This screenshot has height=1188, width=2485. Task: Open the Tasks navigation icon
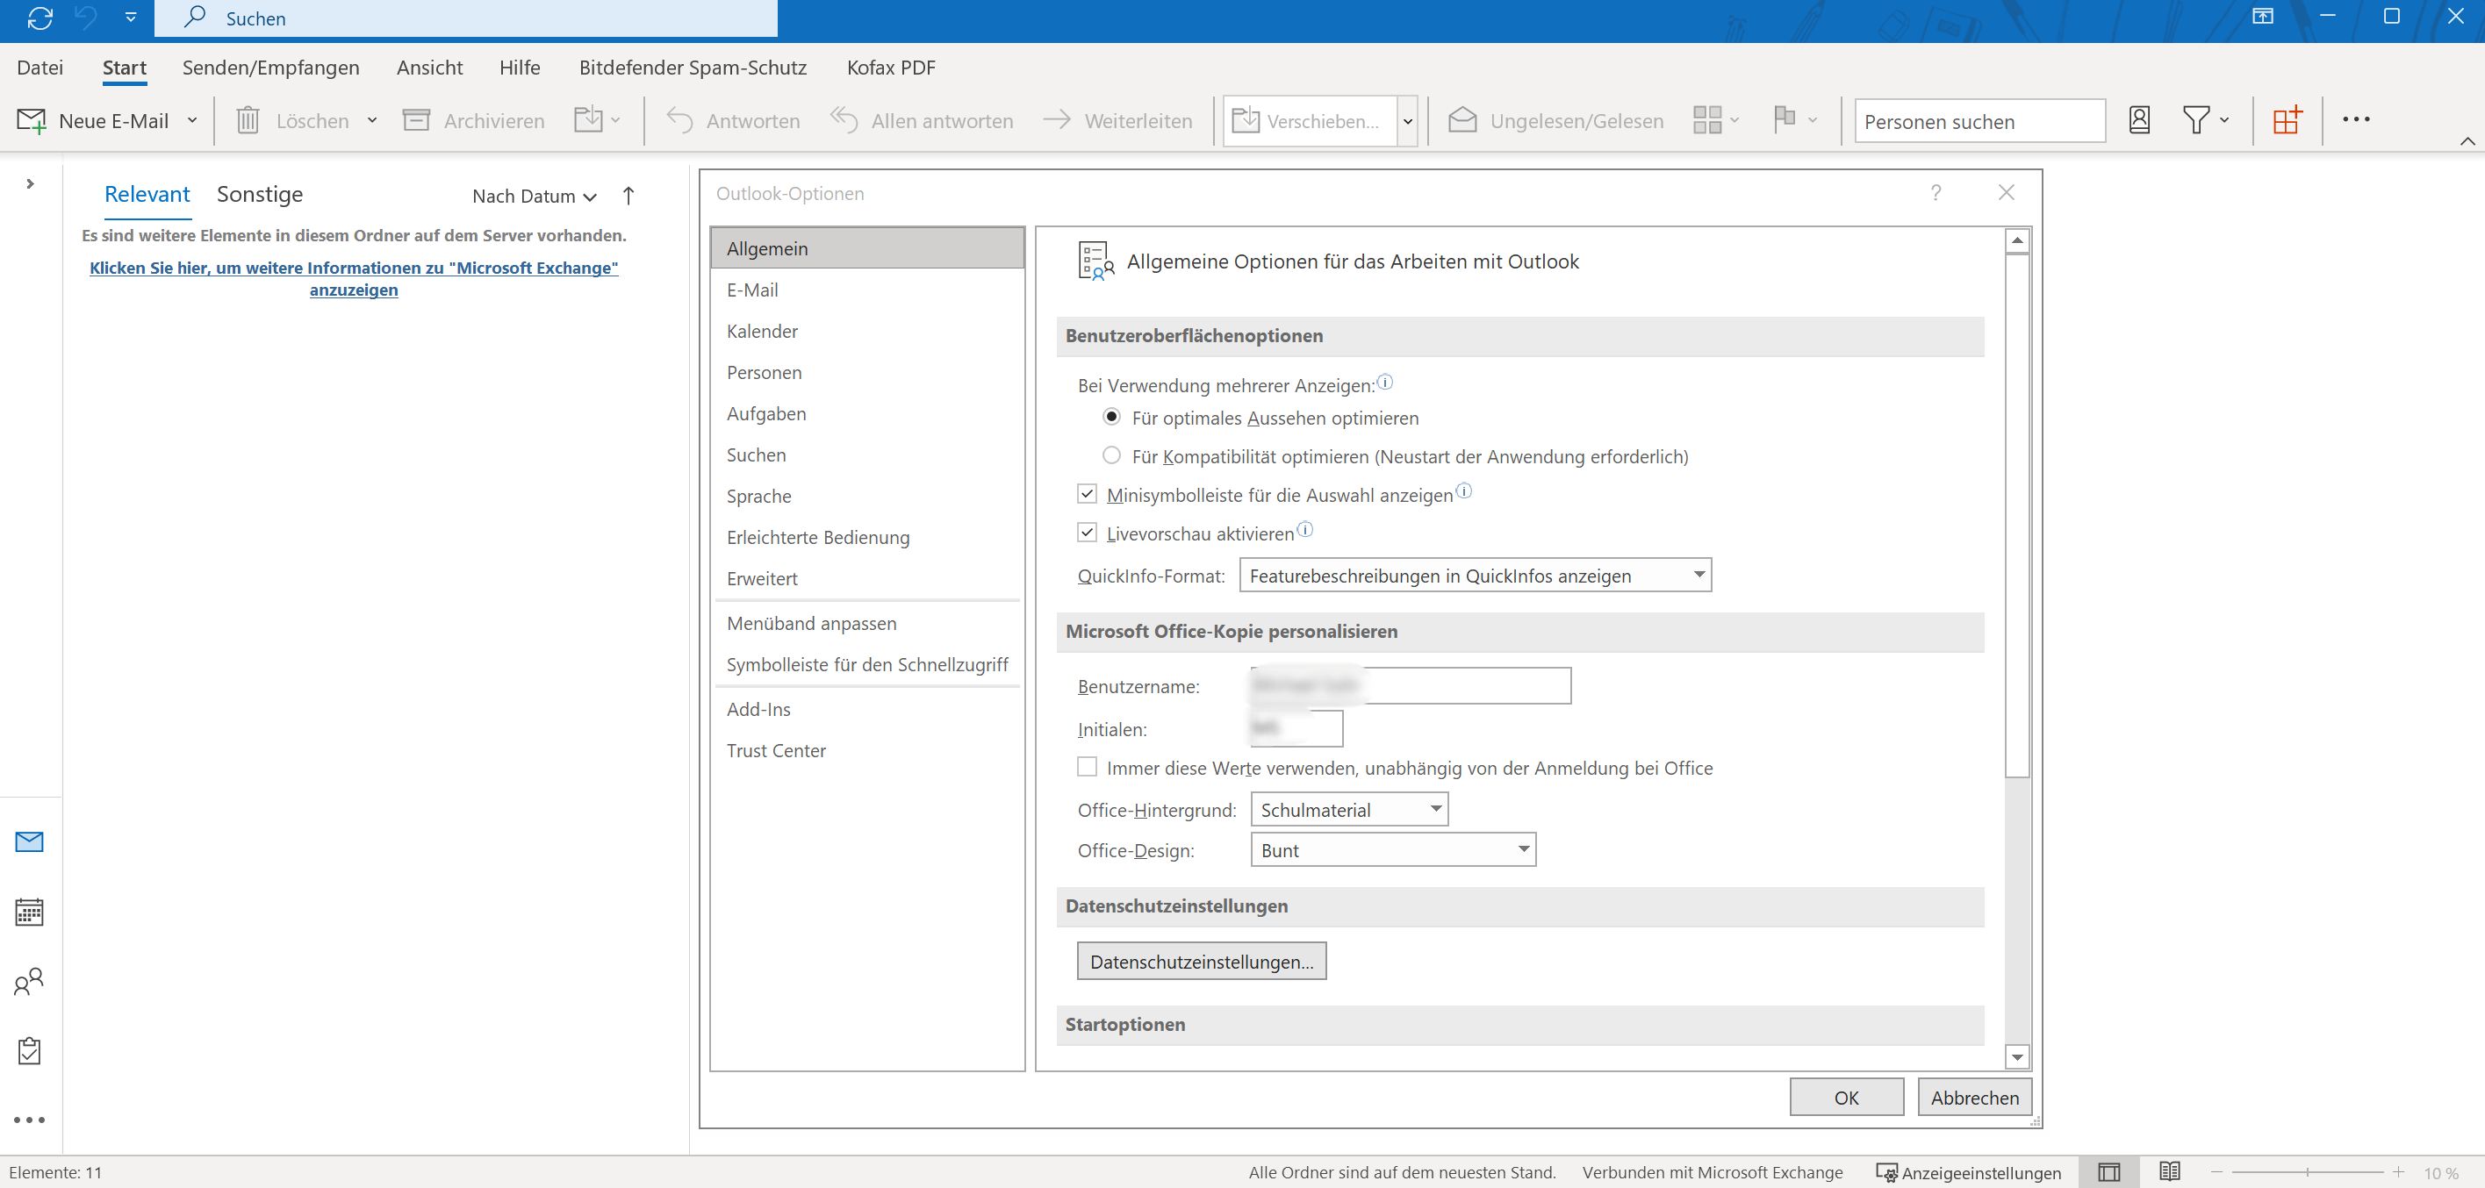(29, 1050)
